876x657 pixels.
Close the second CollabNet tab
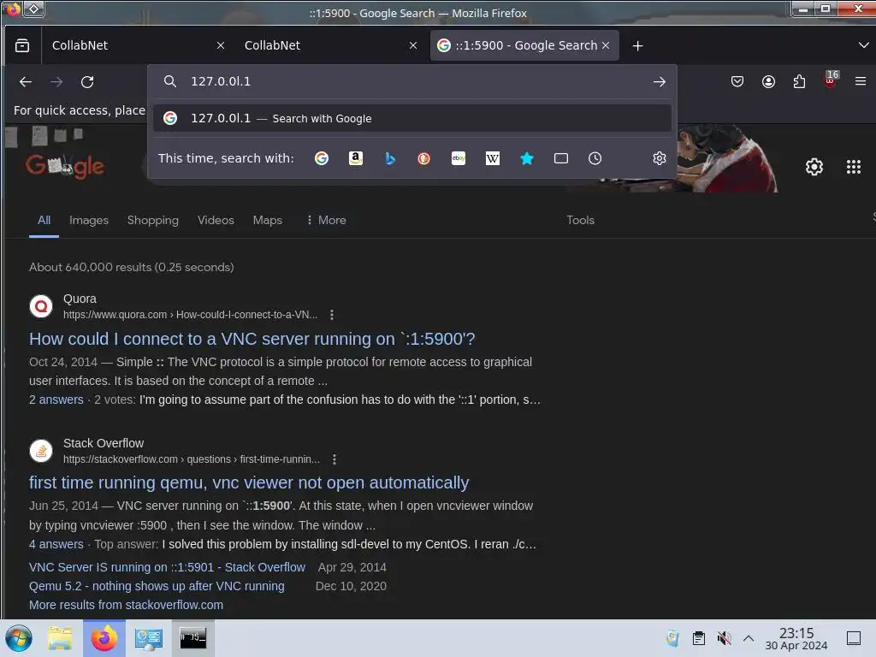(413, 45)
